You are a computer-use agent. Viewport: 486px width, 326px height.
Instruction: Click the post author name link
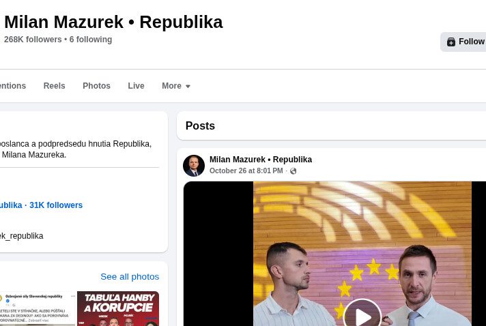[261, 160]
